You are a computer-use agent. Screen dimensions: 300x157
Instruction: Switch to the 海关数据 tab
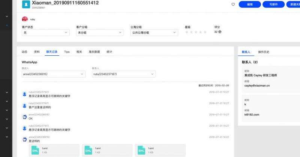click(94, 52)
